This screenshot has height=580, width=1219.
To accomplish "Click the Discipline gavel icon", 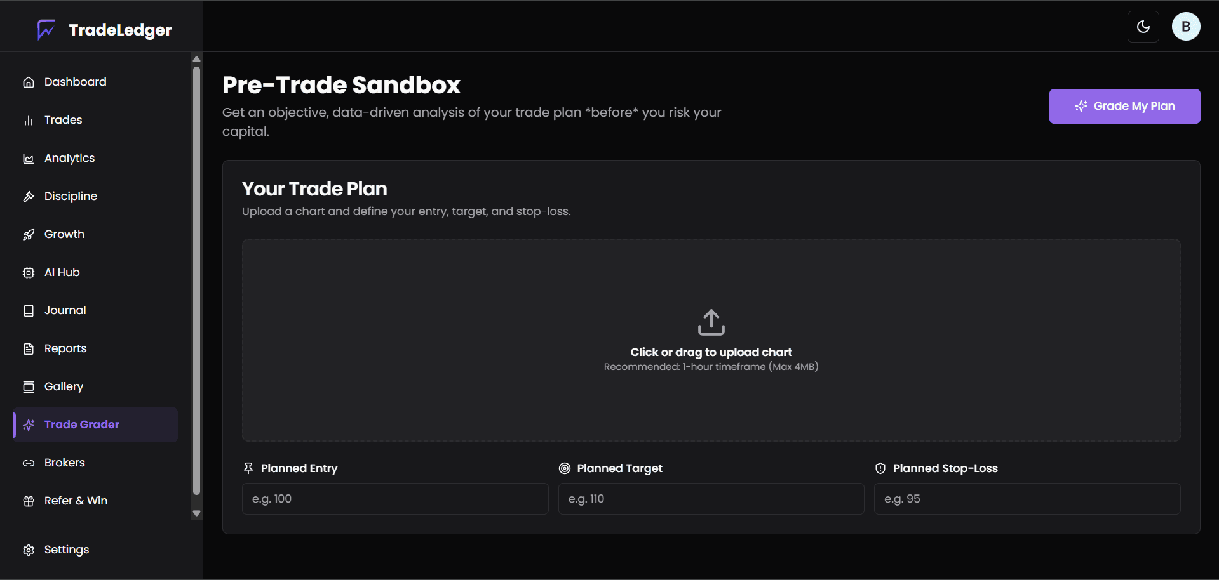I will [29, 197].
